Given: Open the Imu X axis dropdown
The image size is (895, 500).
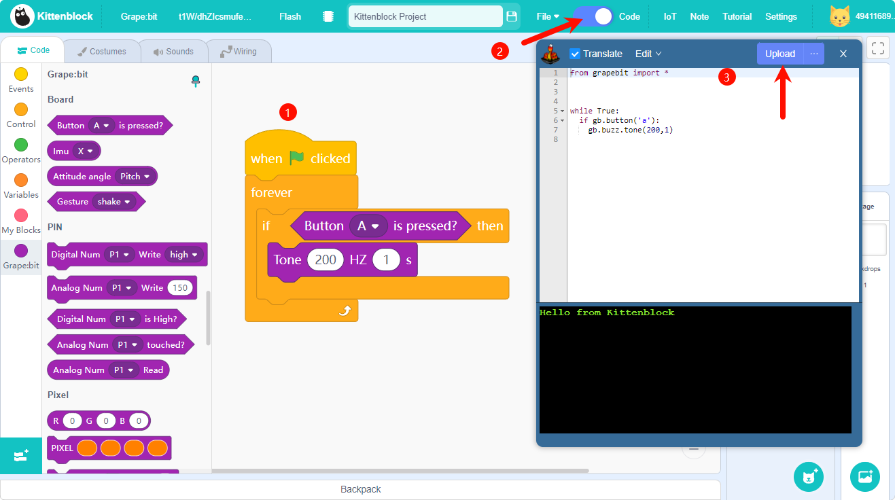Looking at the screenshot, I should (86, 151).
